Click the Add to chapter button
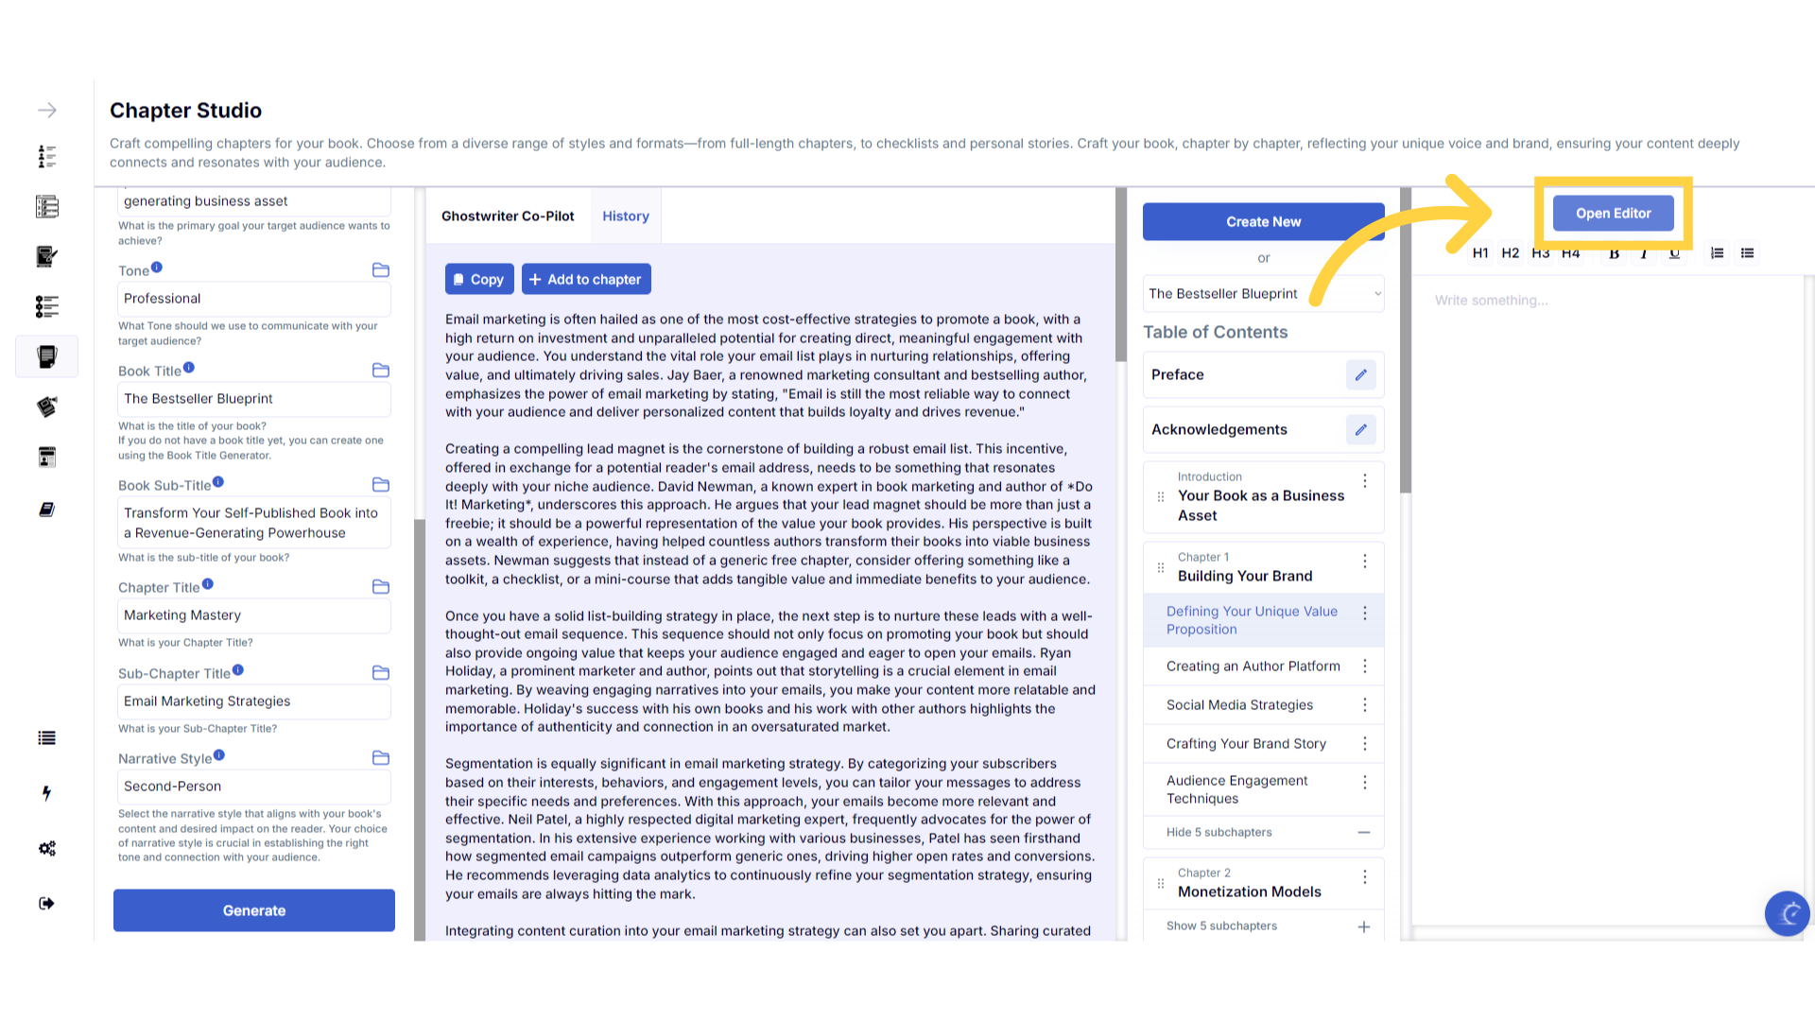The width and height of the screenshot is (1815, 1021). click(586, 280)
